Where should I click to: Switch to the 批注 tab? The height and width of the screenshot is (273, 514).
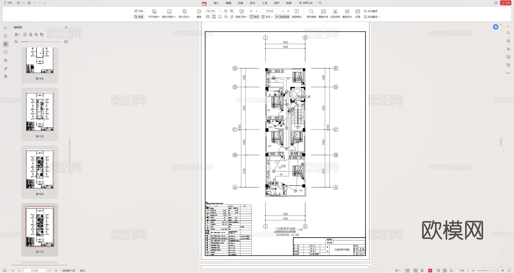(x=252, y=3)
